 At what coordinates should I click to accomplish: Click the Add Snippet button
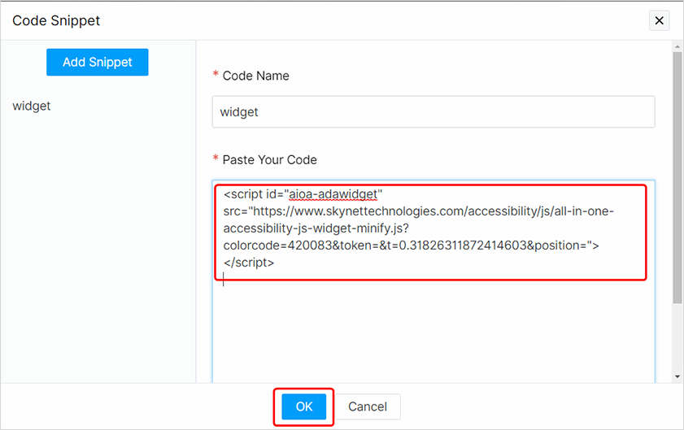pos(98,62)
